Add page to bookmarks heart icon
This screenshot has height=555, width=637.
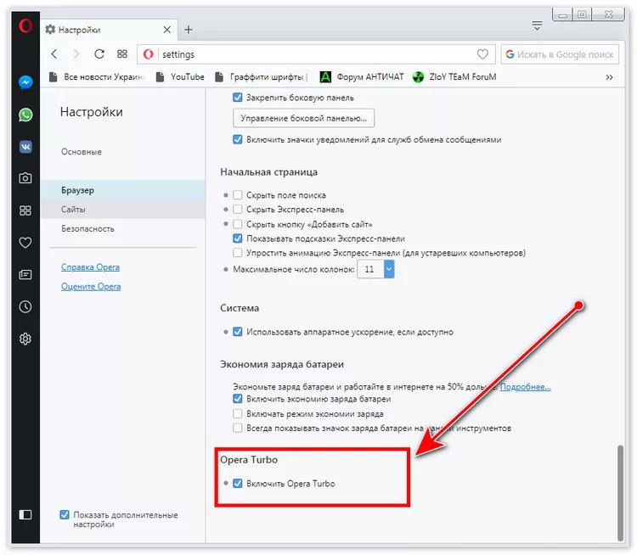coord(482,54)
